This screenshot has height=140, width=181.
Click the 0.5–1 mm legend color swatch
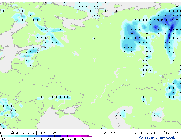11,136
